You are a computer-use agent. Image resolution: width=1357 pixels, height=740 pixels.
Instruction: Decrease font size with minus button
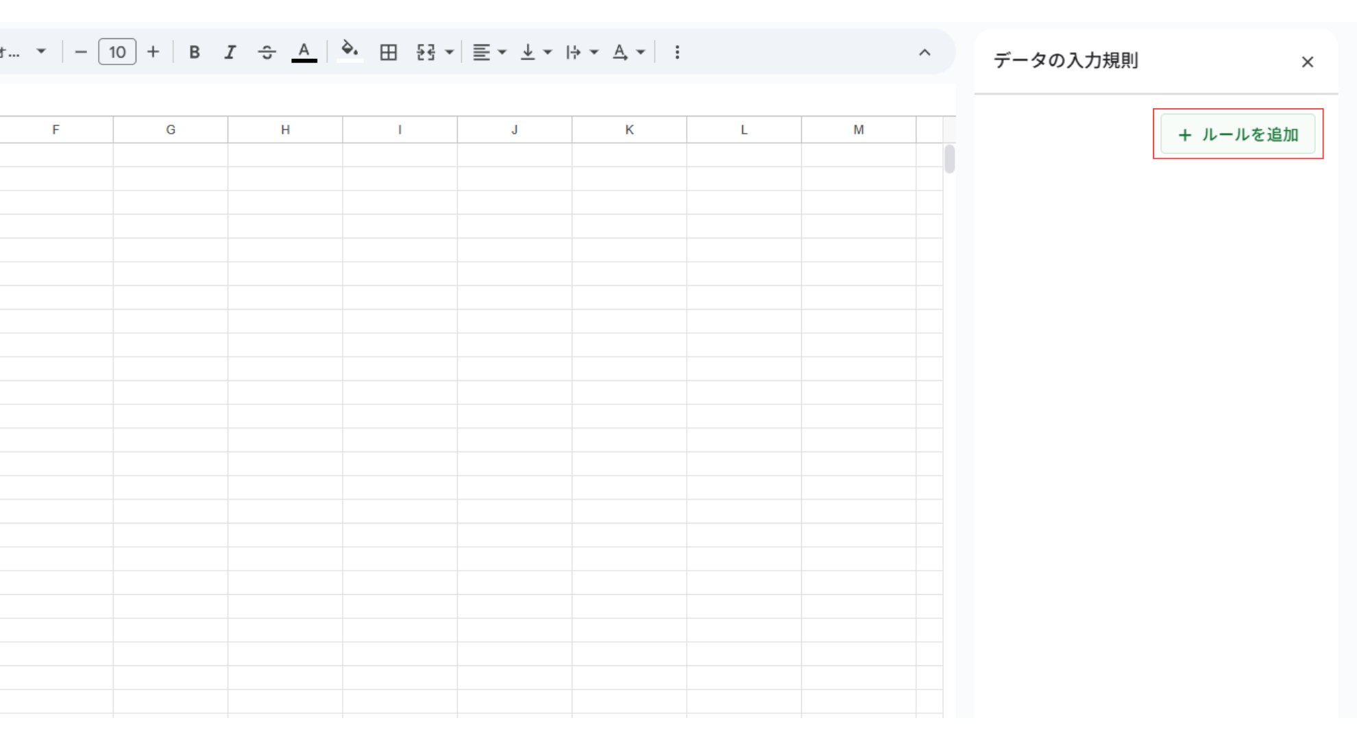(x=81, y=52)
